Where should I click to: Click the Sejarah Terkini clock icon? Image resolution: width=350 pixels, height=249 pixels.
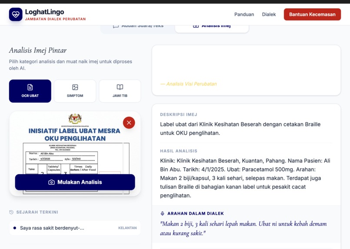(x=11, y=212)
